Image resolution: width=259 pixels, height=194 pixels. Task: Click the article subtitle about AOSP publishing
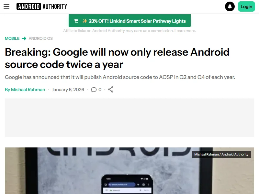(120, 77)
